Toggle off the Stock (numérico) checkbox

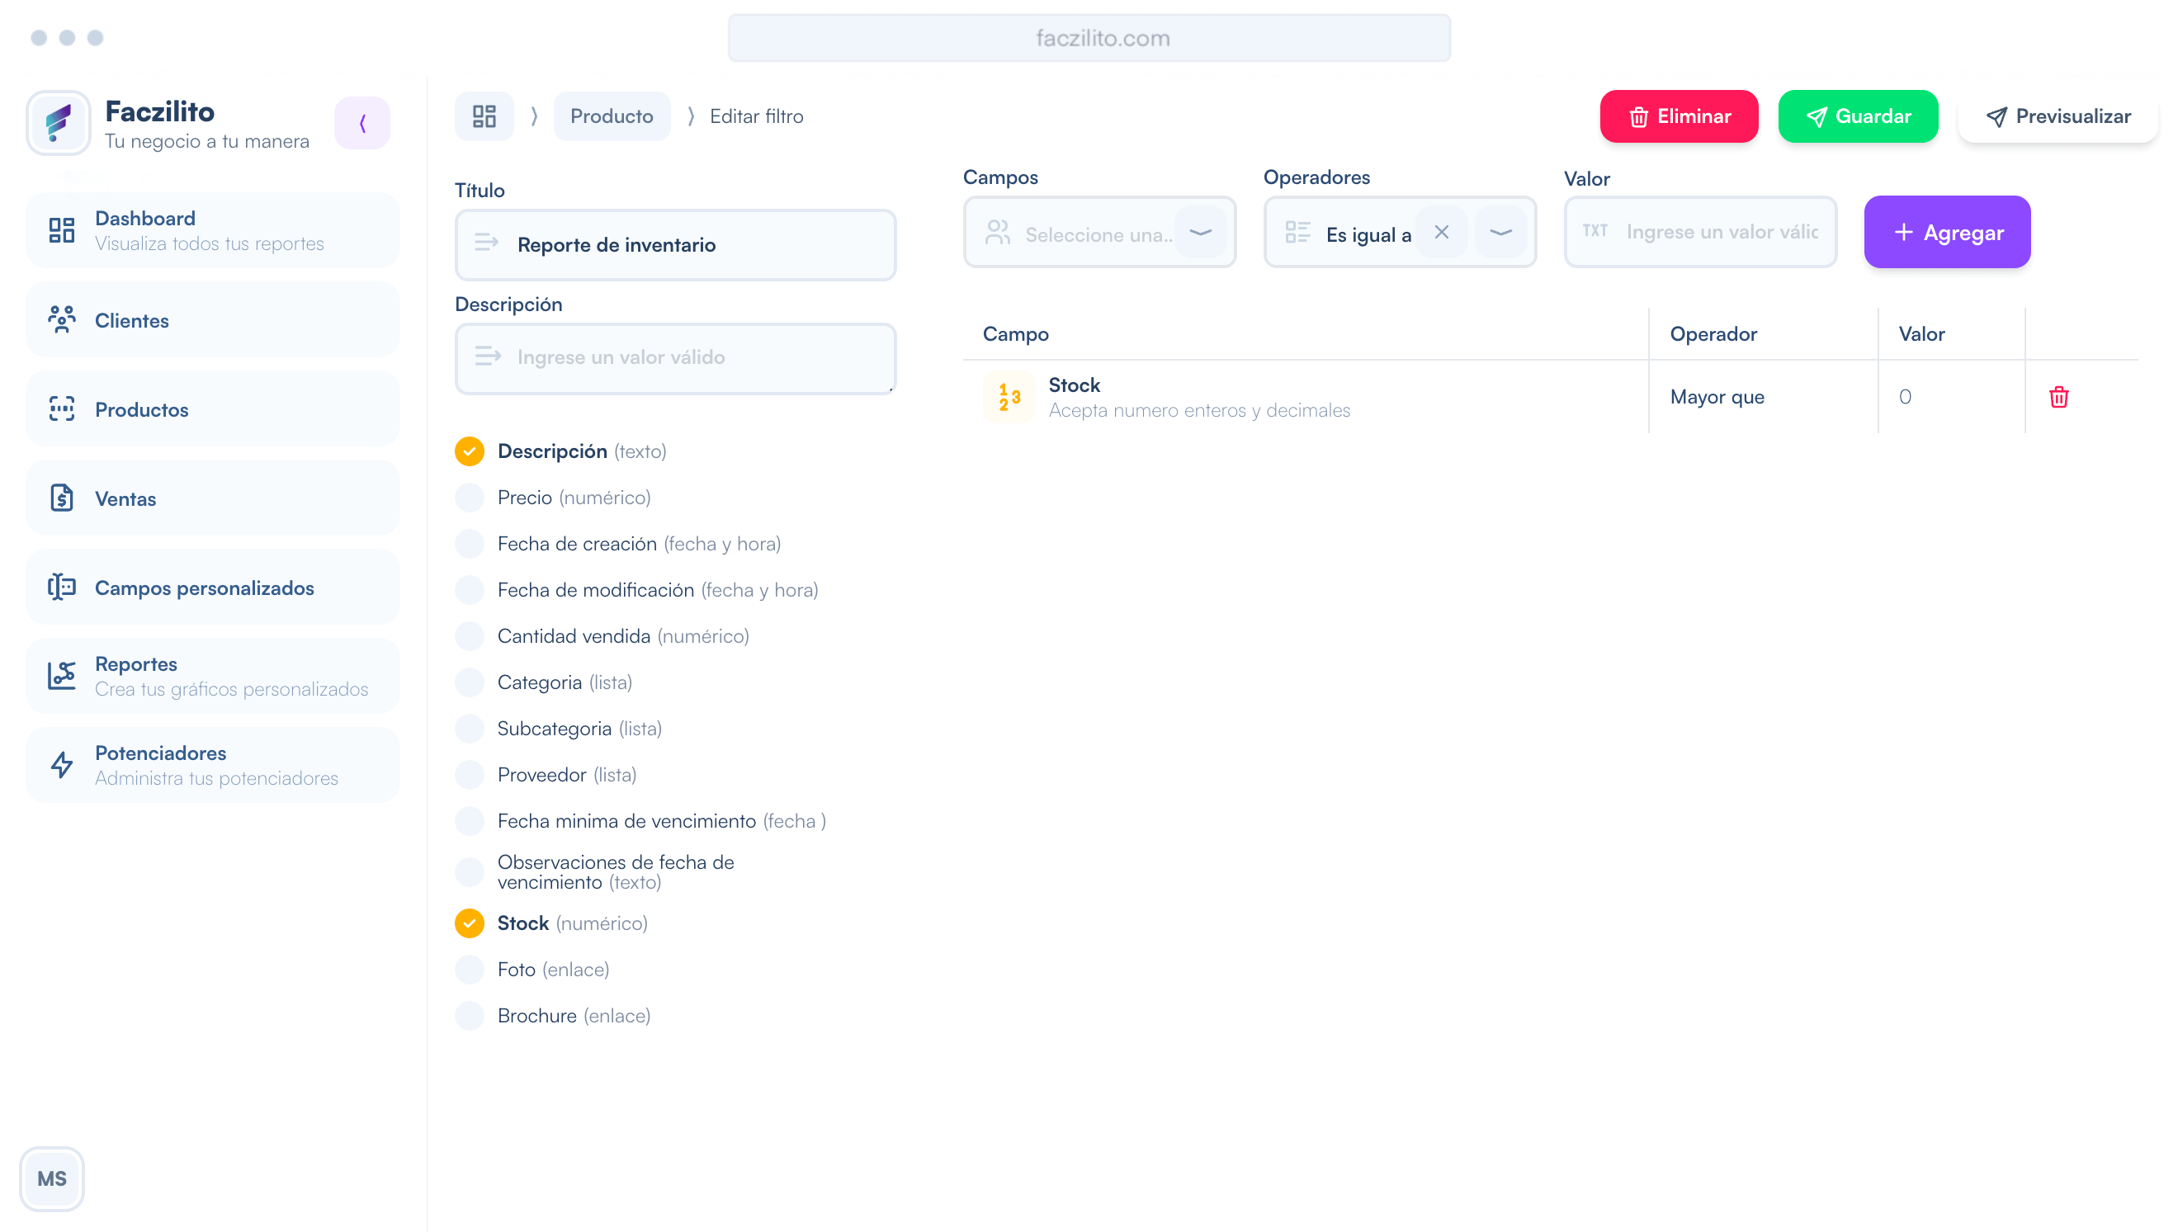click(470, 923)
